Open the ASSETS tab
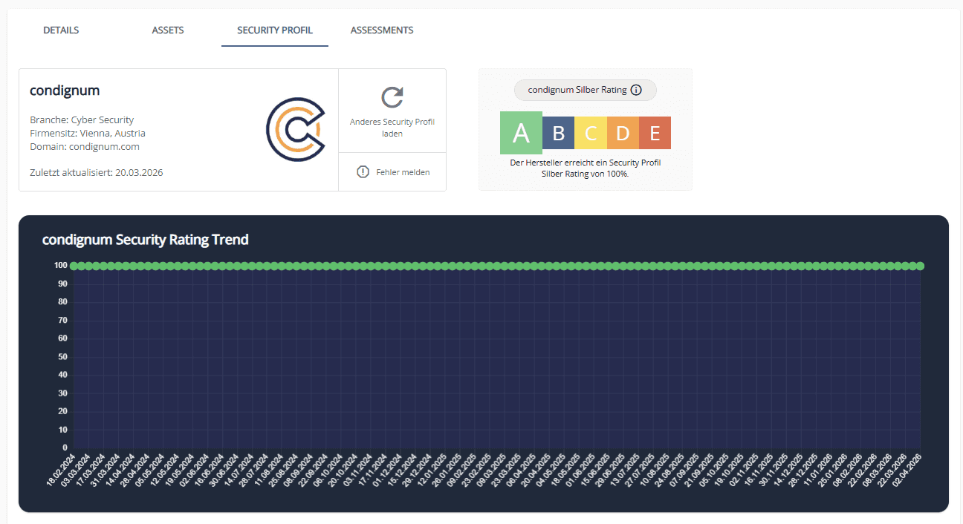Screen dimensions: 963x524 (167, 30)
